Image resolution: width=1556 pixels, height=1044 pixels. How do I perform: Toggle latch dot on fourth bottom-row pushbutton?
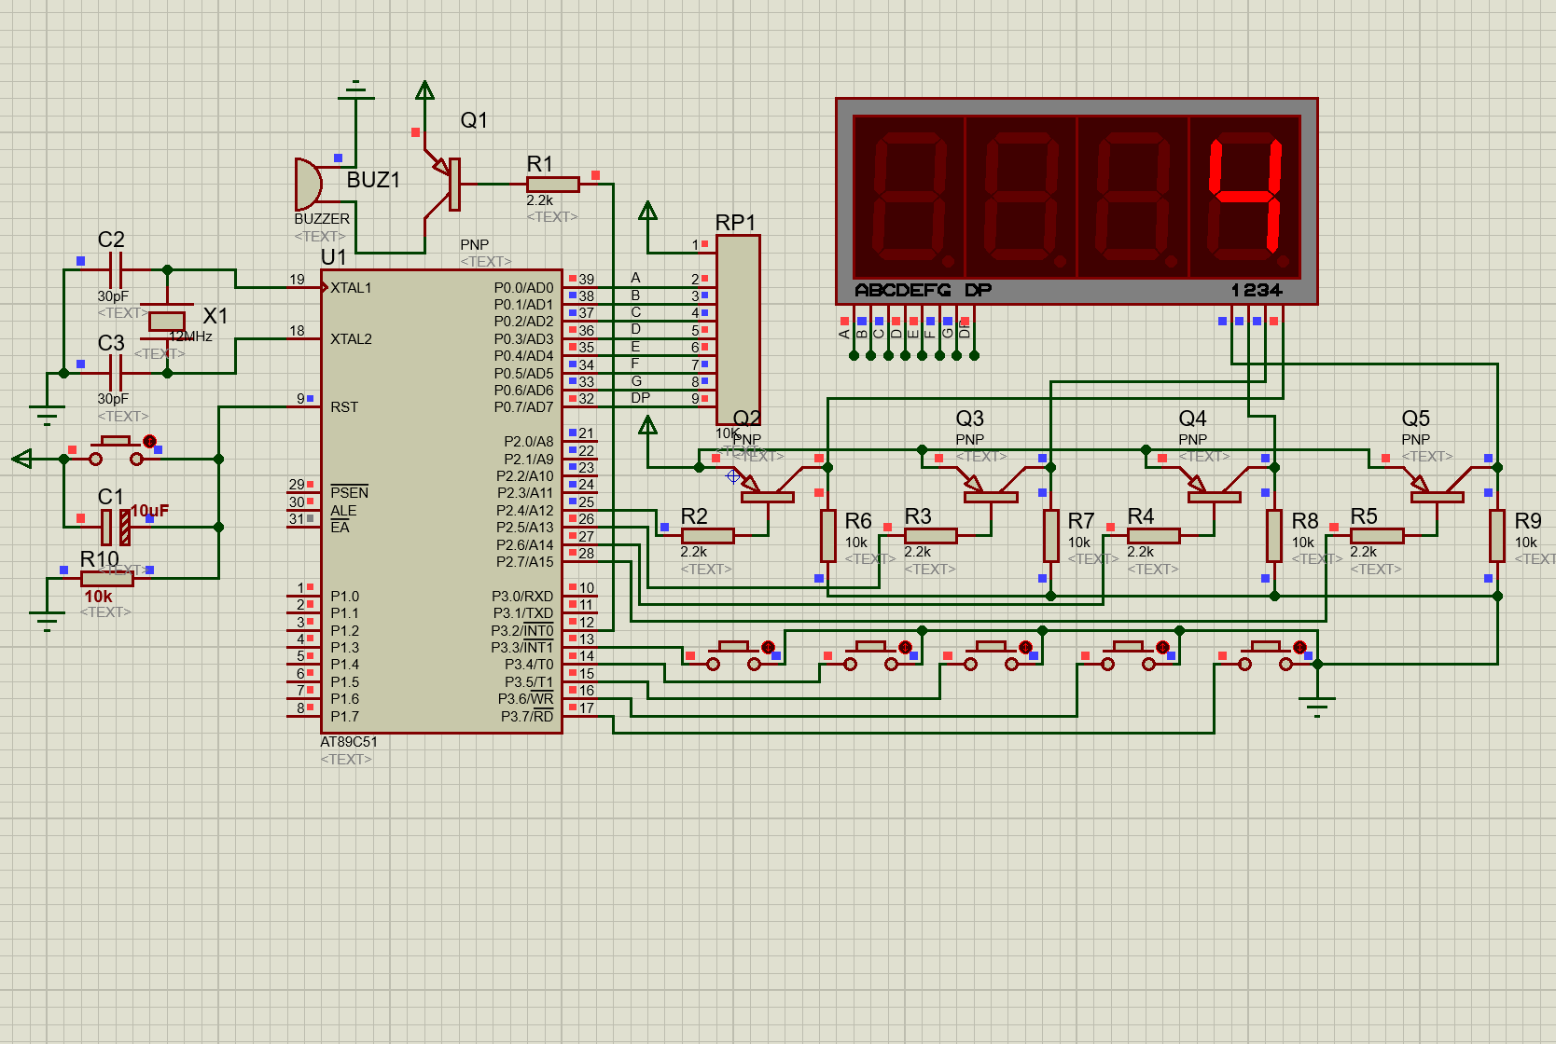(1162, 647)
